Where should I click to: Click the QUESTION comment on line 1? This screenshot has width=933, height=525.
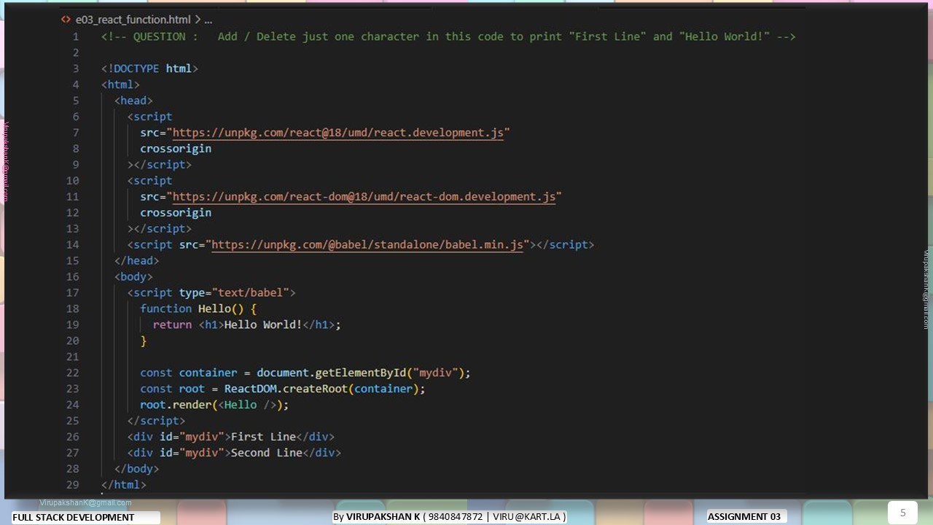[448, 36]
